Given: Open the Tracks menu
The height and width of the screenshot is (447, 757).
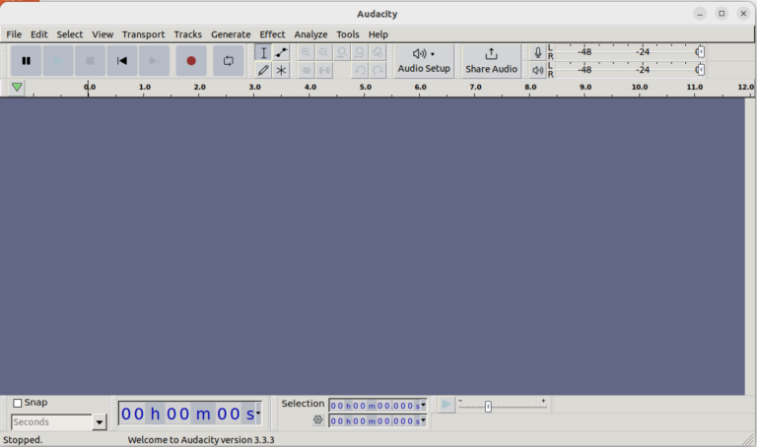Looking at the screenshot, I should point(187,34).
